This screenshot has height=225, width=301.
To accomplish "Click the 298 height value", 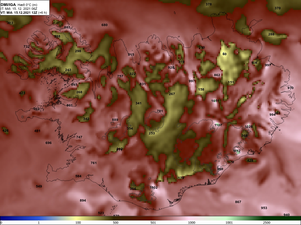I will (78, 51).
